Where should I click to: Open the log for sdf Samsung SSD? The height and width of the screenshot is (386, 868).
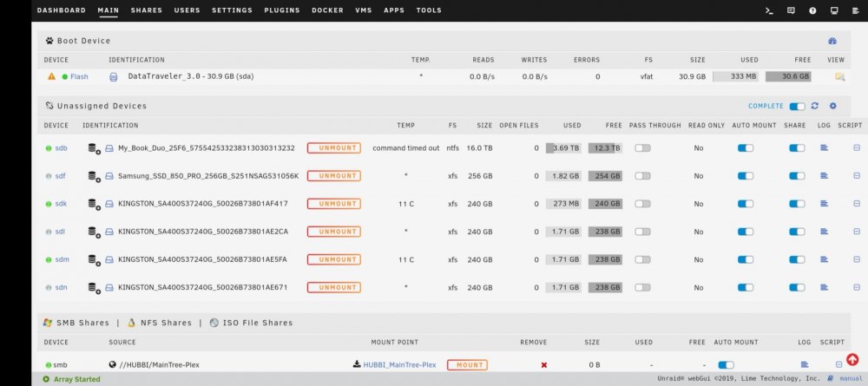click(824, 175)
